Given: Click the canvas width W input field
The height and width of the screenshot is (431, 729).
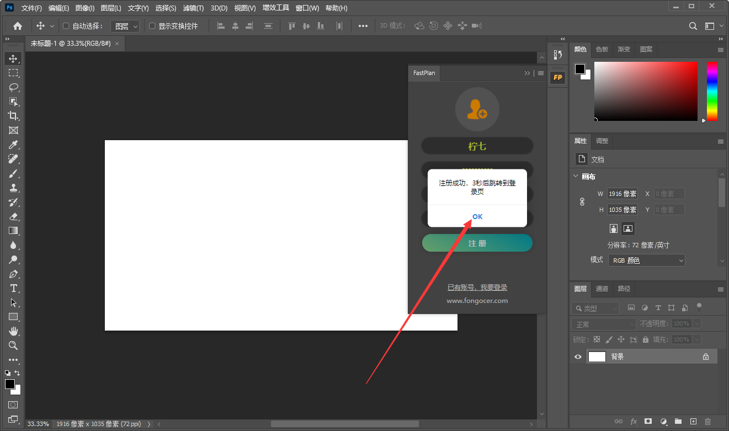Looking at the screenshot, I should pyautogui.click(x=622, y=194).
